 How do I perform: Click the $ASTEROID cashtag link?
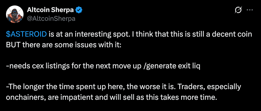point(27,35)
